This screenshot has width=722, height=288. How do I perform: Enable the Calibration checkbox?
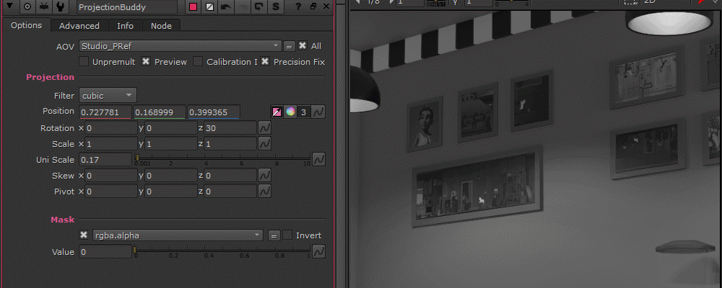click(198, 61)
